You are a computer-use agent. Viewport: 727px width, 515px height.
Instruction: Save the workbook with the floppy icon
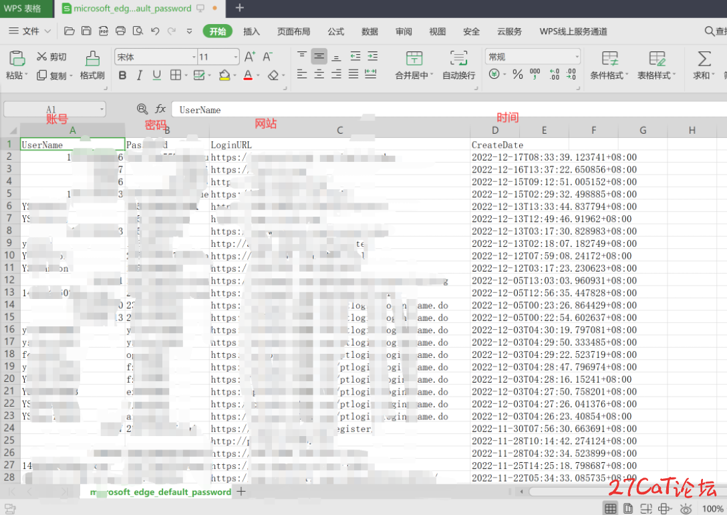point(86,31)
